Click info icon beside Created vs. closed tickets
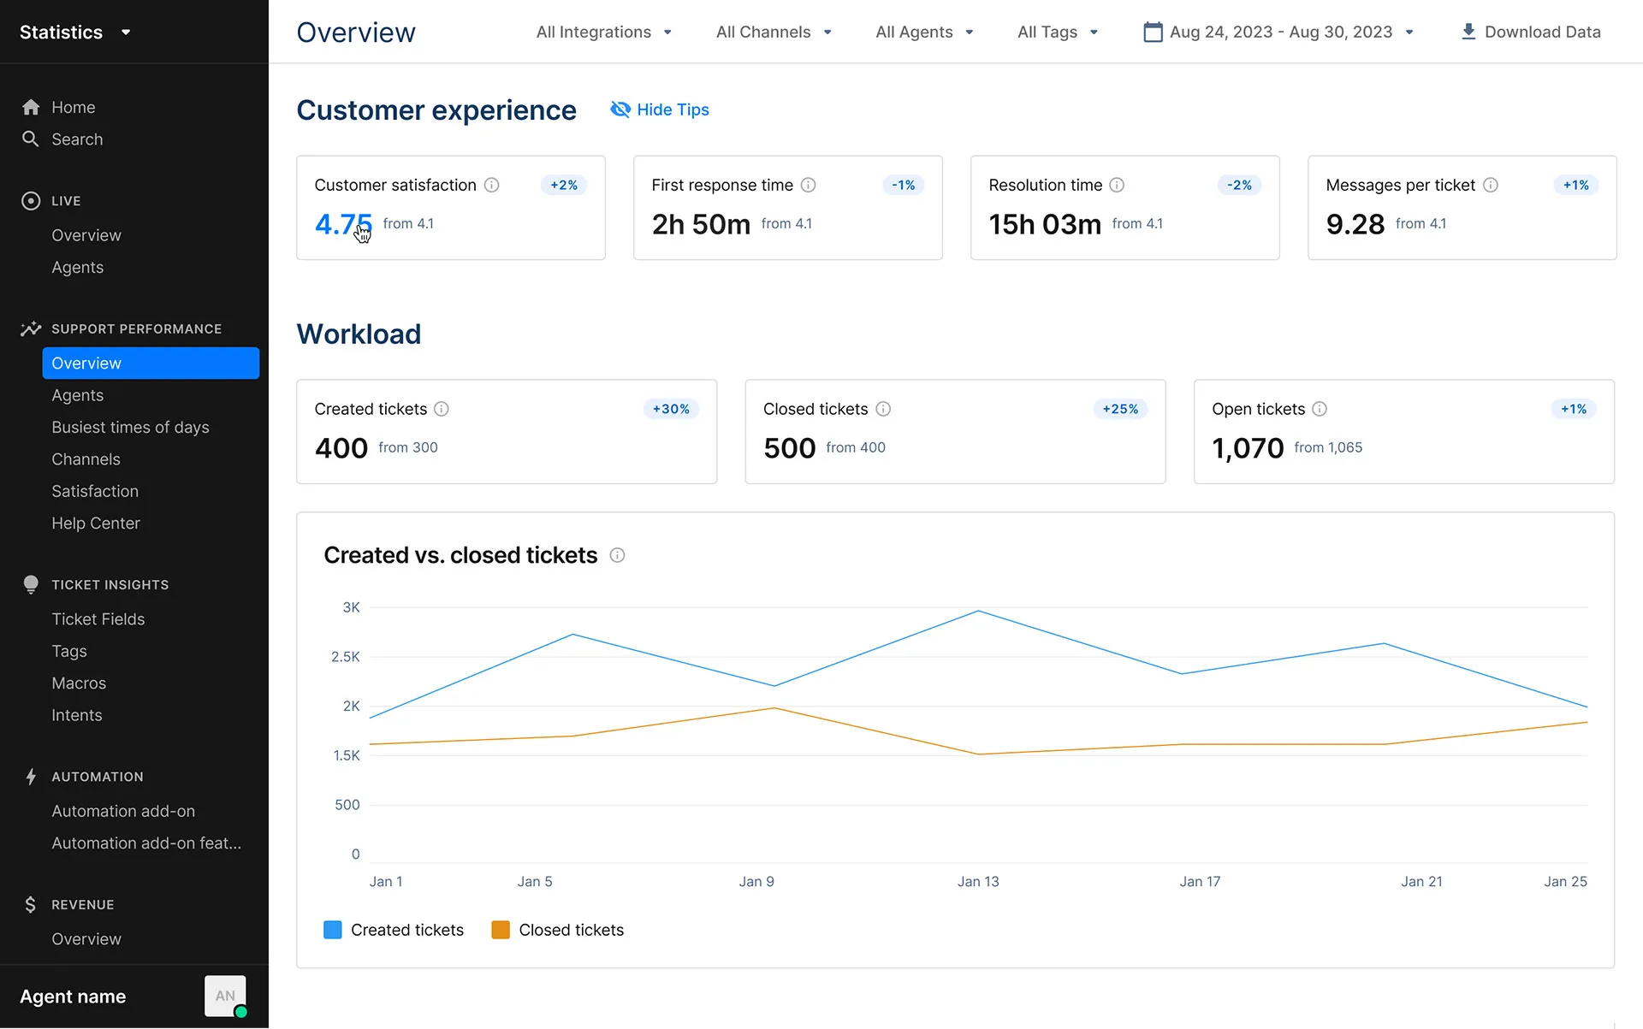 pyautogui.click(x=617, y=555)
